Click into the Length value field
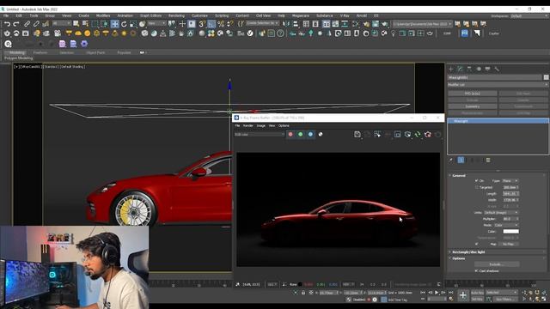The height and width of the screenshot is (309, 550). (x=509, y=193)
